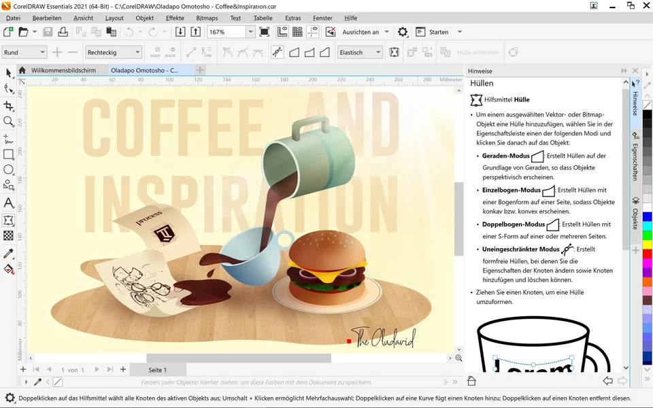The height and width of the screenshot is (408, 653).
Task: Open the Bitmaps menu
Action: 207,18
